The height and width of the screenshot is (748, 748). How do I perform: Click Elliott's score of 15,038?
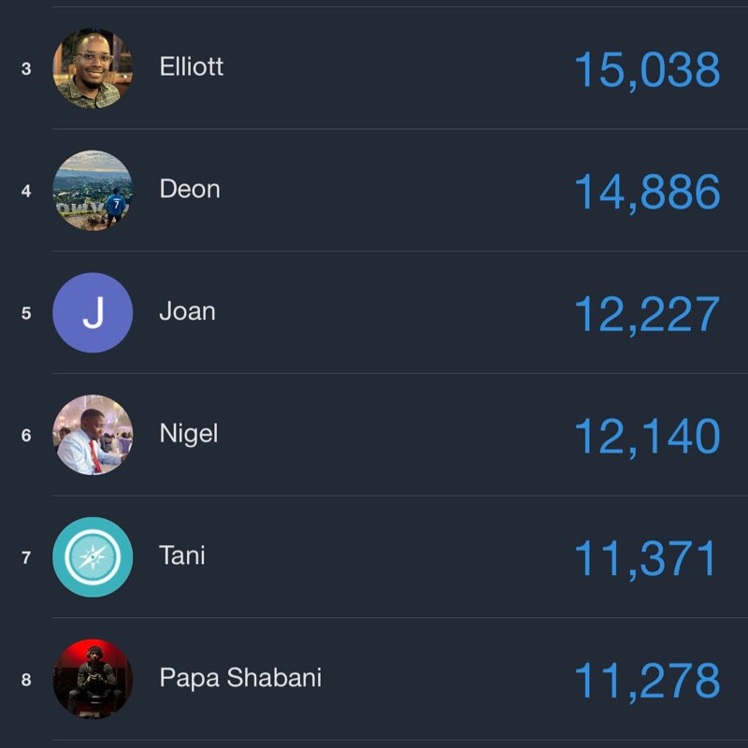pos(646,70)
